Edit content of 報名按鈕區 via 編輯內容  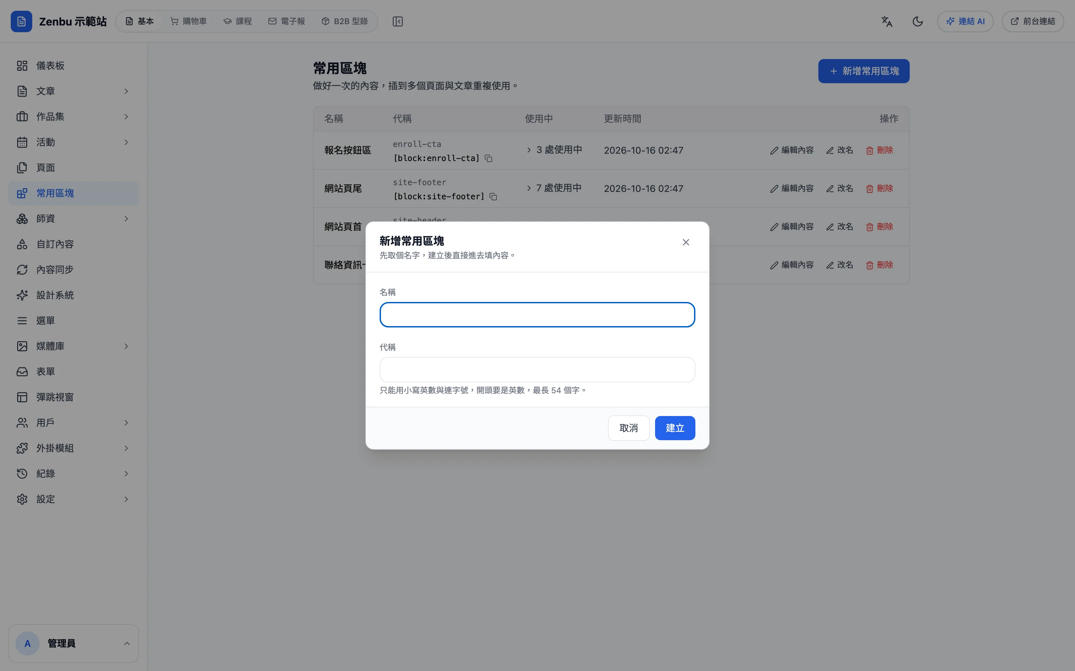tap(792, 150)
